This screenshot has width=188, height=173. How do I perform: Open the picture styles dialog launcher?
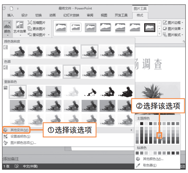(x=184, y=42)
